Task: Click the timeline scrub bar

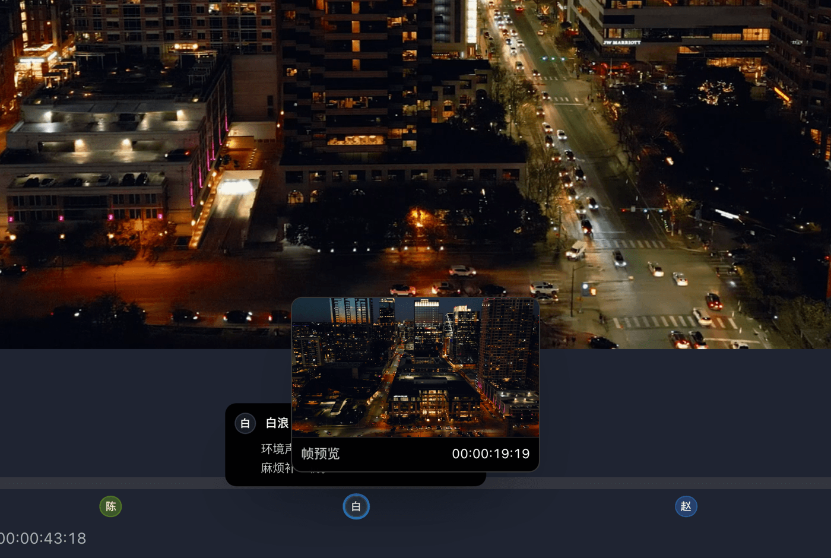Action: coord(415,483)
